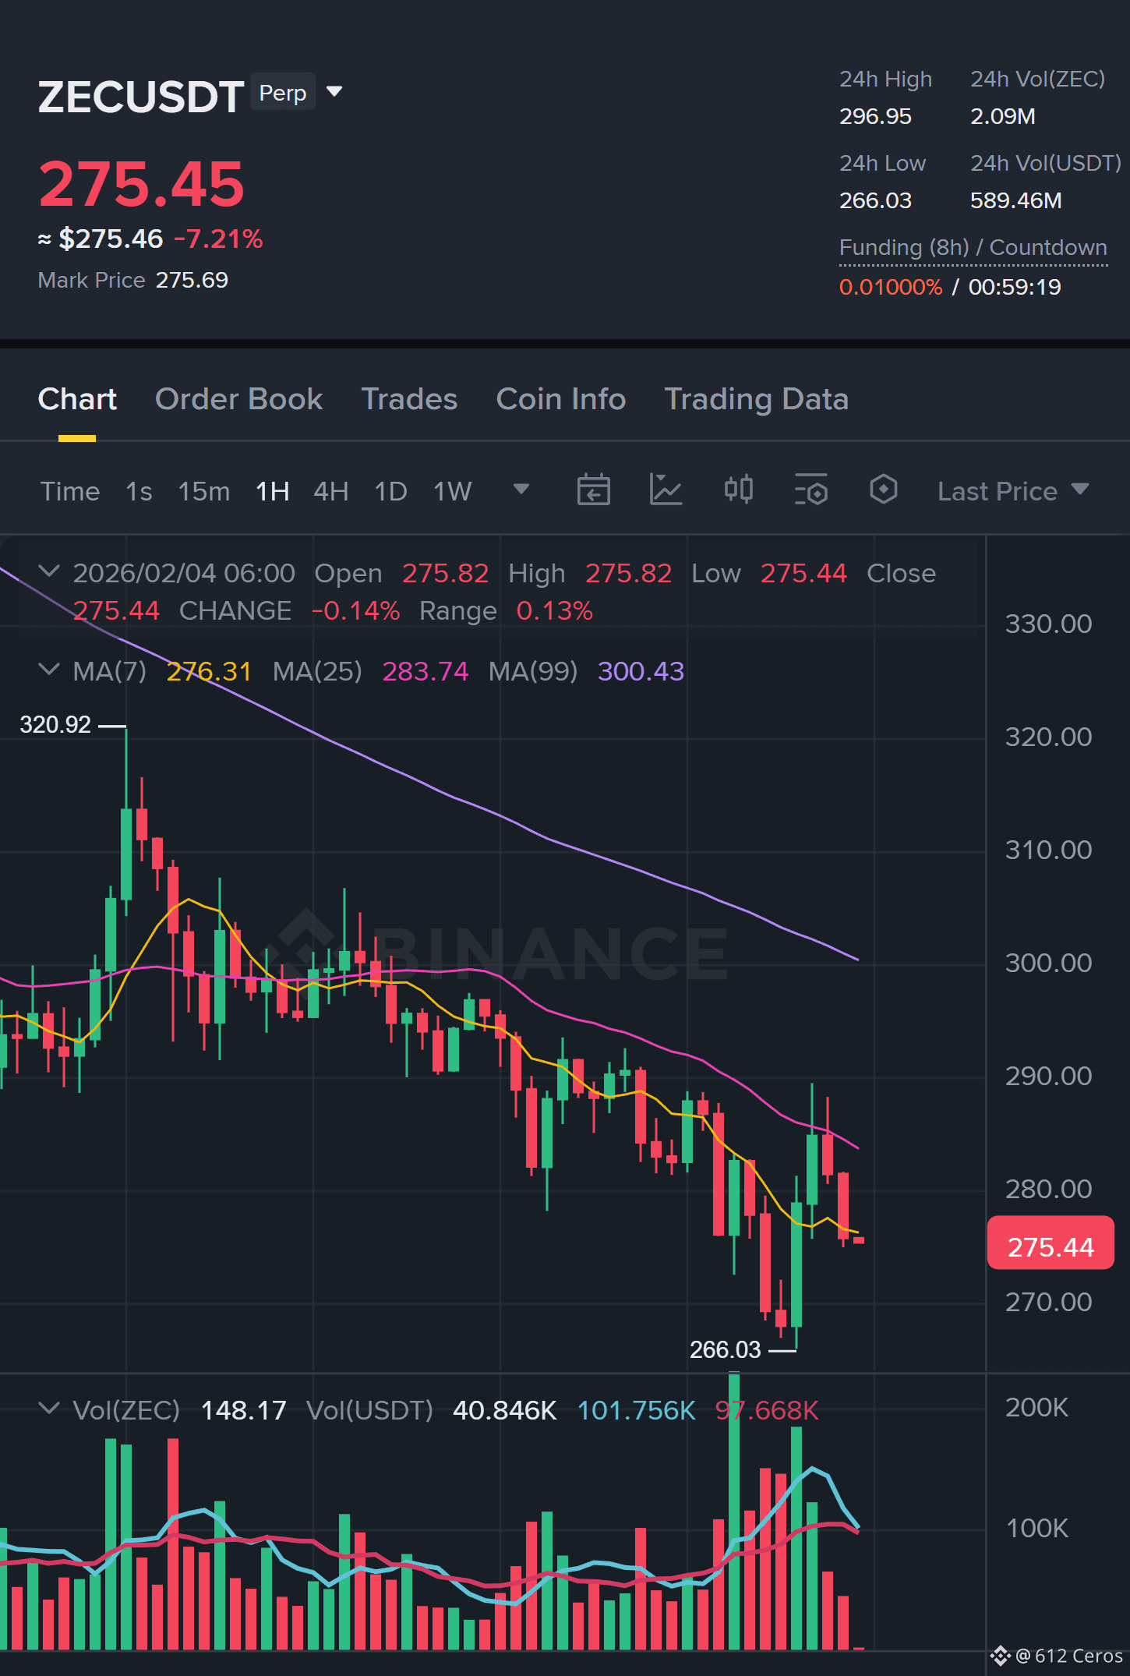Click the Perp contract badge
This screenshot has height=1676, width=1130.
point(283,92)
